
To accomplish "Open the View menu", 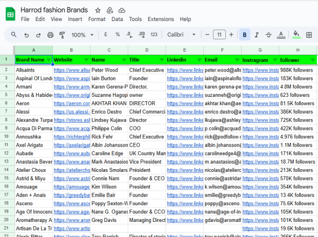I will tap(57, 19).
